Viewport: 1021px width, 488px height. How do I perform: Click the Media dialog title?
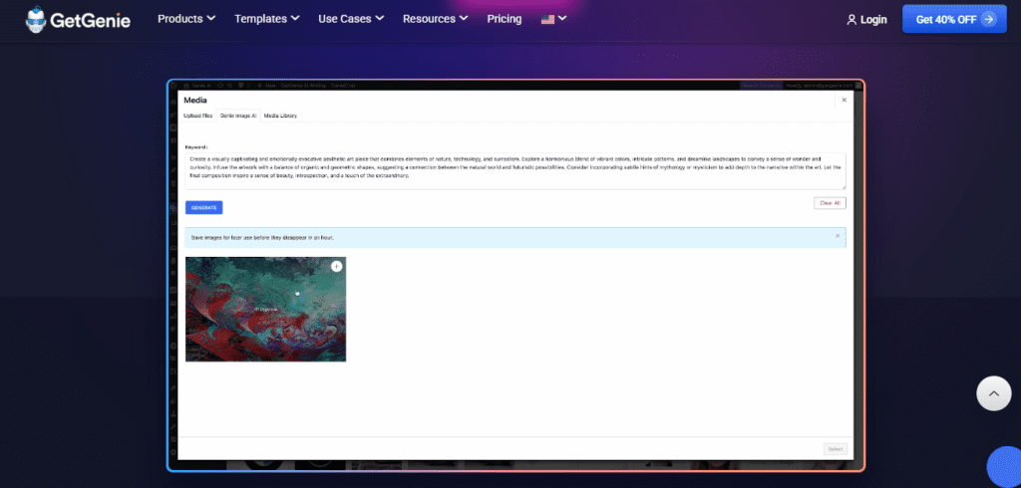tap(195, 101)
